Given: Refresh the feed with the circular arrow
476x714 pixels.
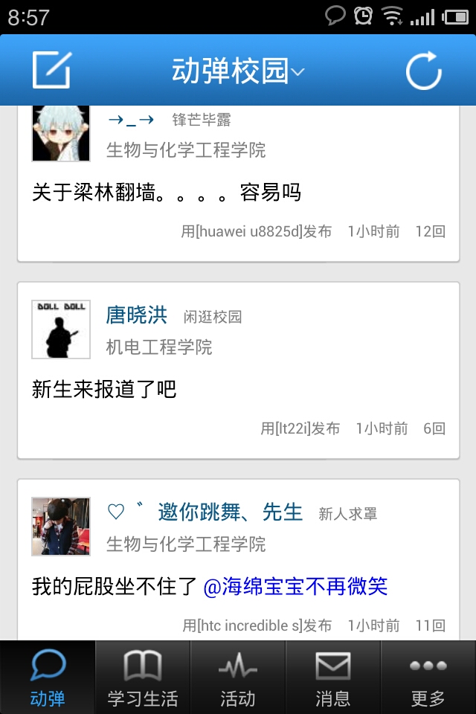Looking at the screenshot, I should coord(424,71).
